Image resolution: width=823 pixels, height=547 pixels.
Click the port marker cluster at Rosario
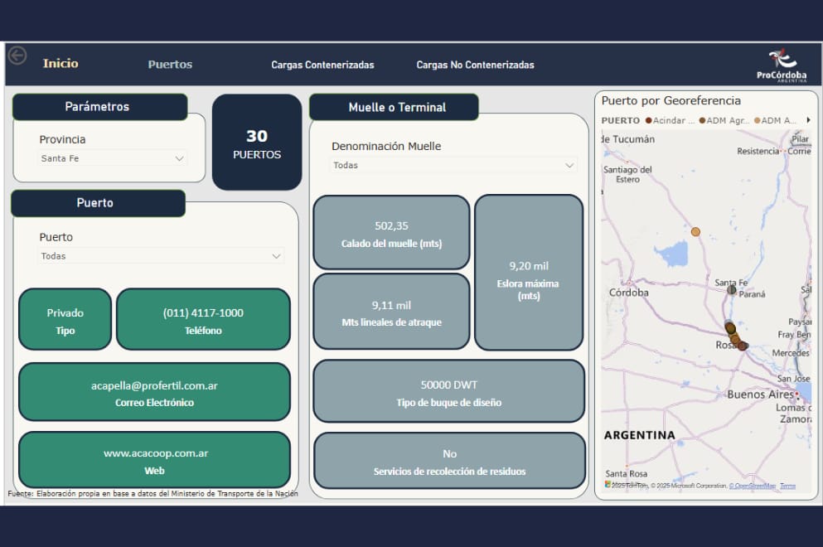click(x=735, y=336)
